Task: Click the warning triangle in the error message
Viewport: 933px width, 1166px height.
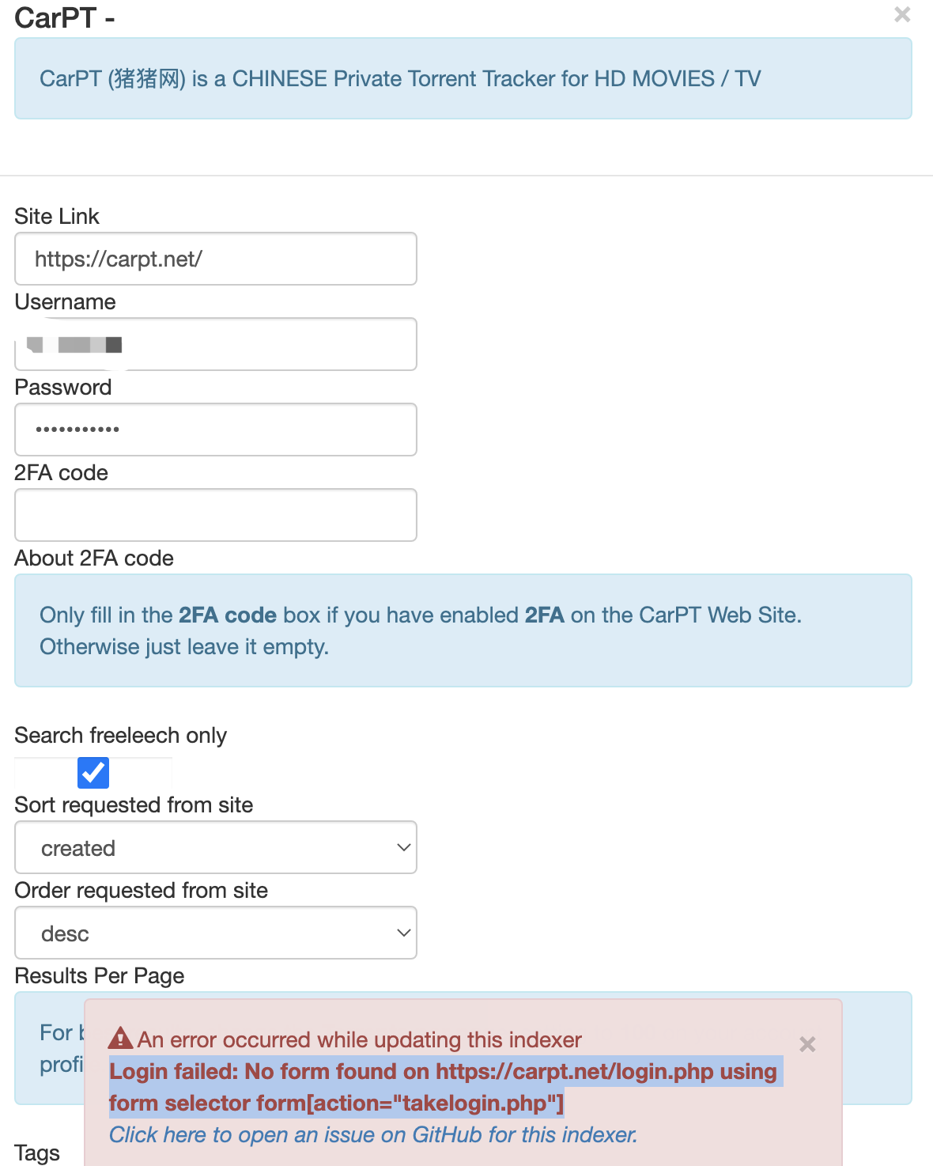Action: [x=119, y=1039]
